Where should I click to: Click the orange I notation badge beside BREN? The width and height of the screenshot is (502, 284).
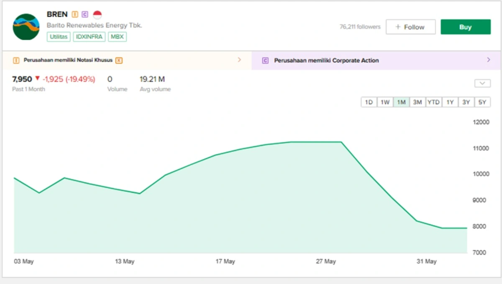(x=75, y=14)
